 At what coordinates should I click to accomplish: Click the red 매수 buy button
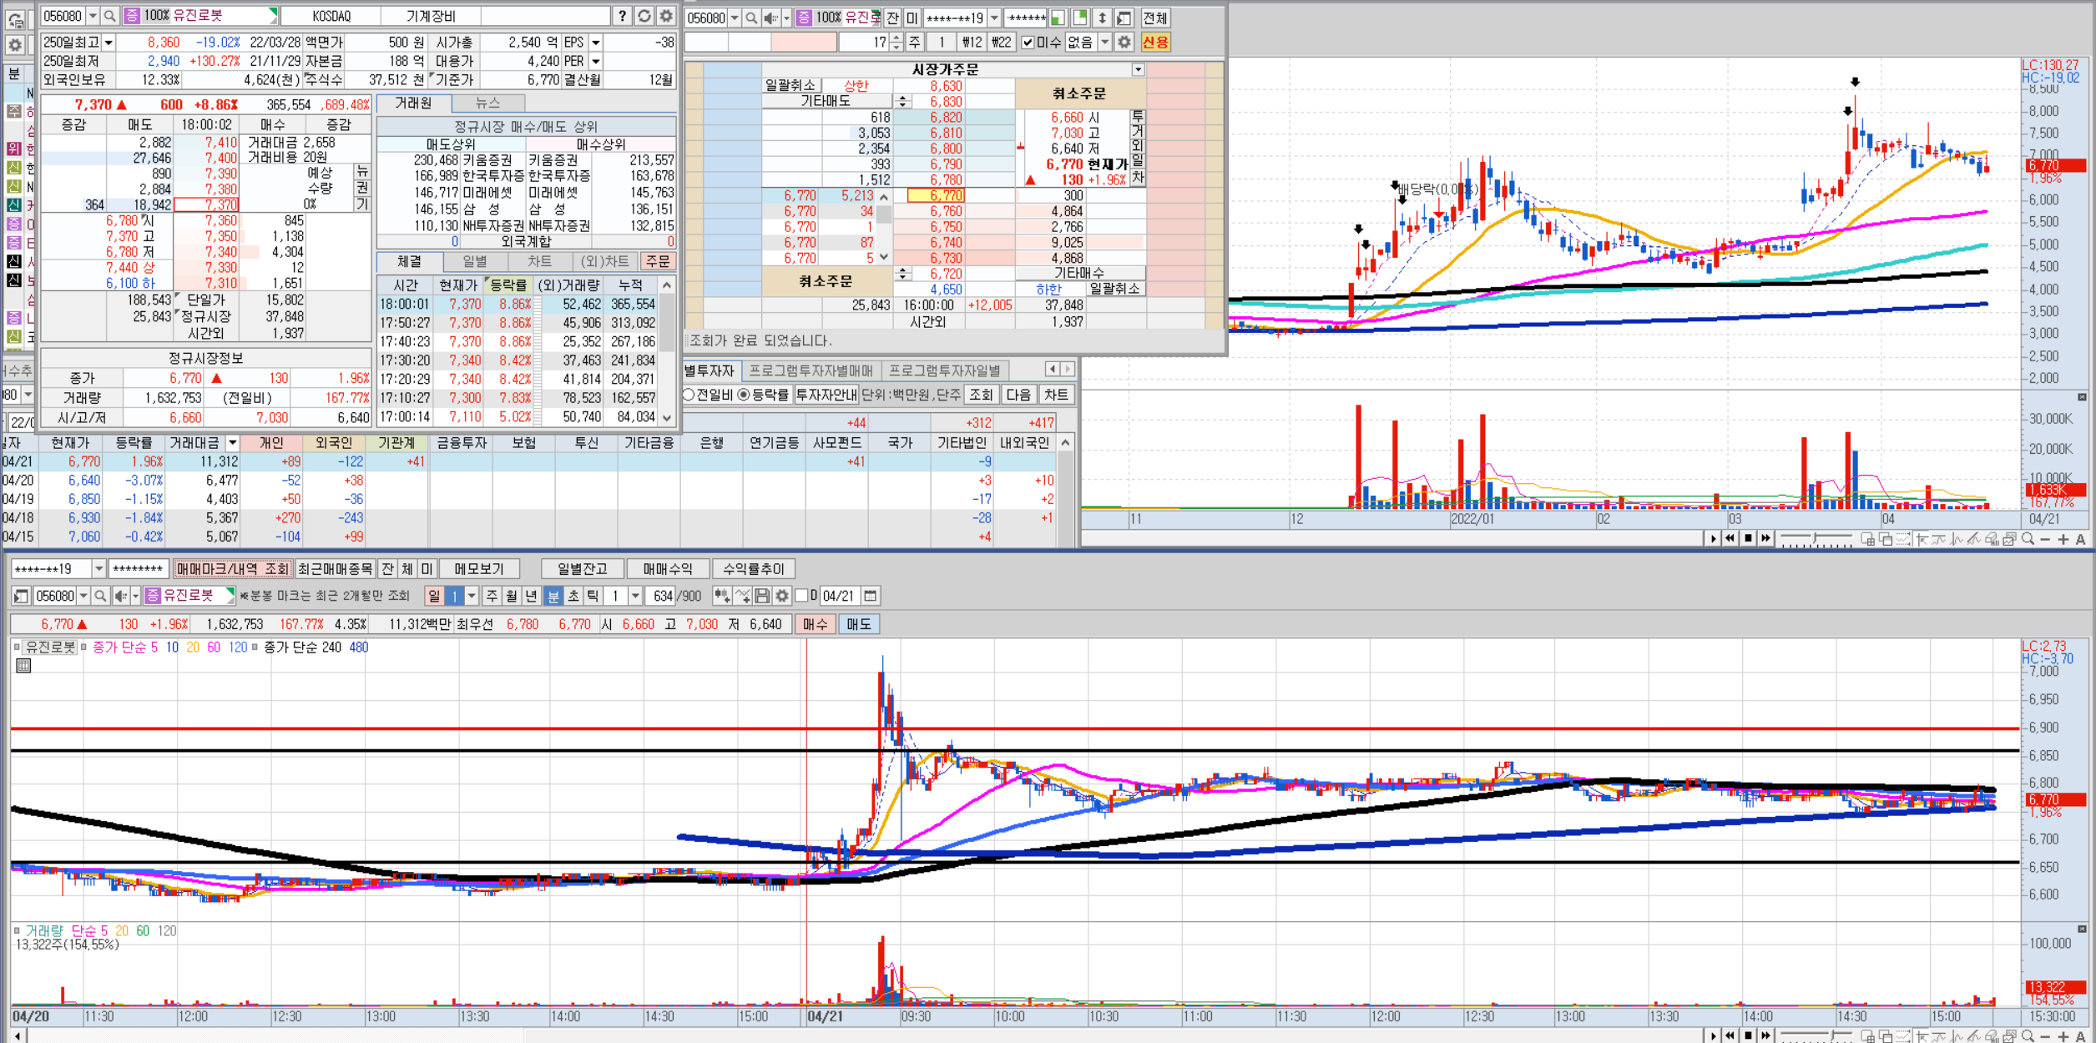click(815, 624)
